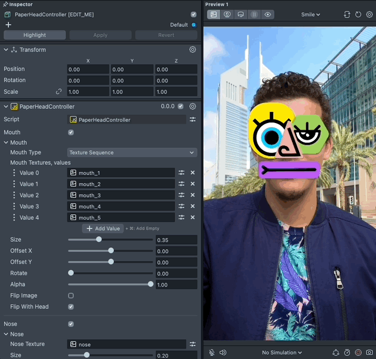The image size is (376, 359).
Task: Mute the microphone in Preview
Action: pos(211,353)
